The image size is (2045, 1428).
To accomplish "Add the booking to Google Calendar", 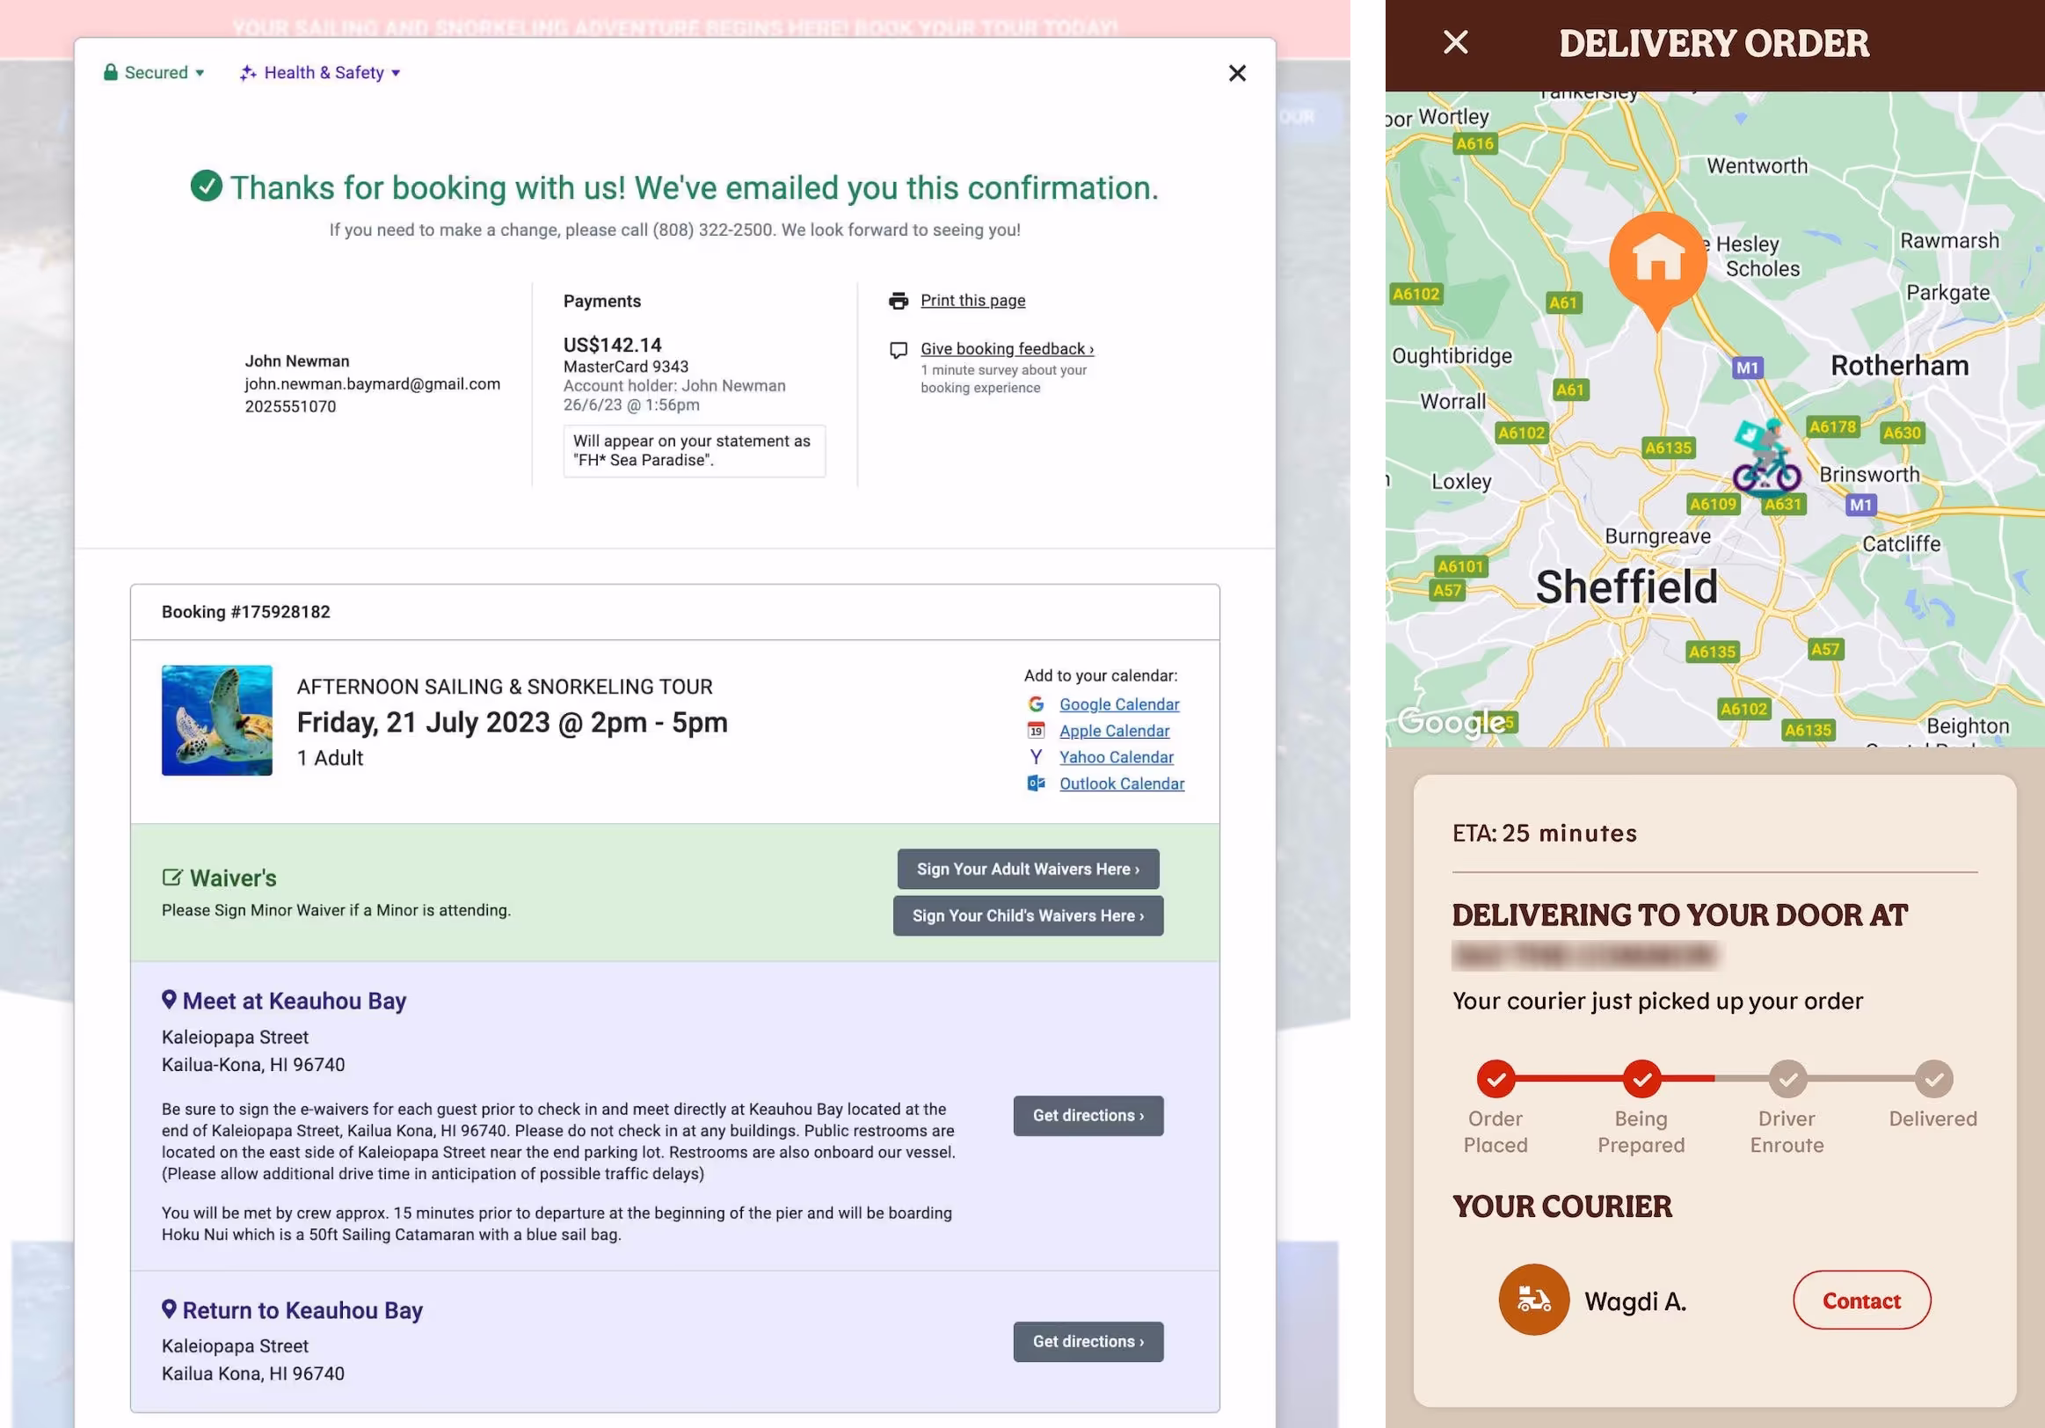I will 1118,704.
